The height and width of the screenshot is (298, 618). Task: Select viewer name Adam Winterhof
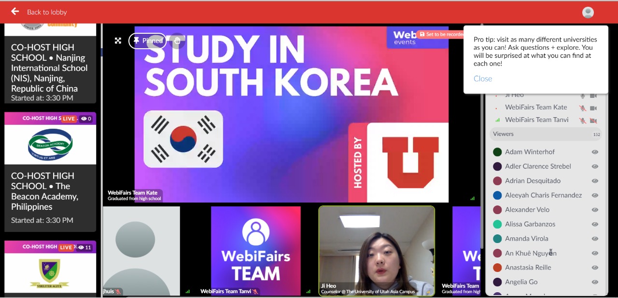[530, 152]
